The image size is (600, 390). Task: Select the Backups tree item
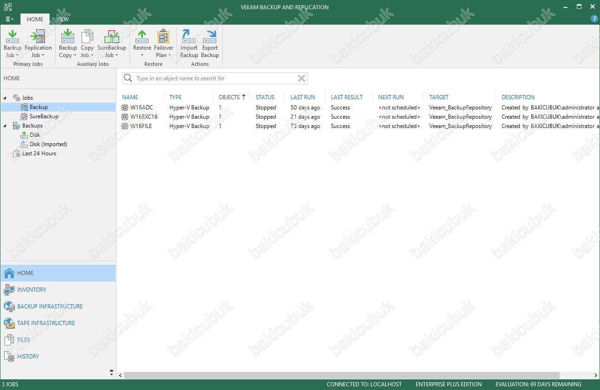point(32,126)
